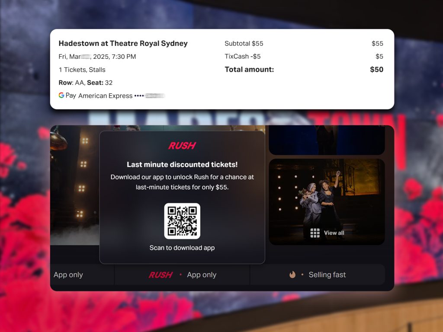Viewport: 443px width, 332px height.
Task: Click the flame Selling fast icon
Action: 292,275
